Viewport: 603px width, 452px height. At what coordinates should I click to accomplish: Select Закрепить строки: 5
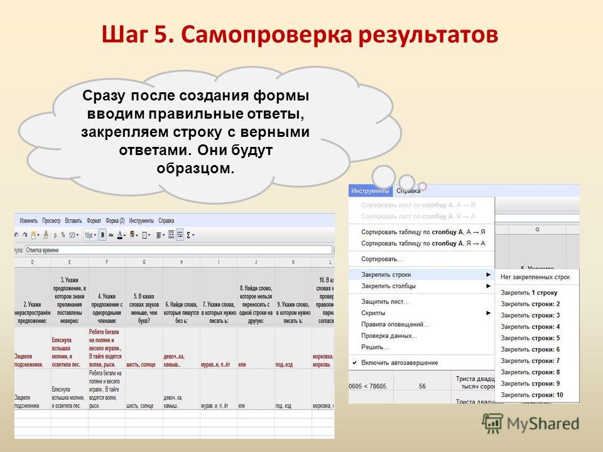tap(537, 338)
